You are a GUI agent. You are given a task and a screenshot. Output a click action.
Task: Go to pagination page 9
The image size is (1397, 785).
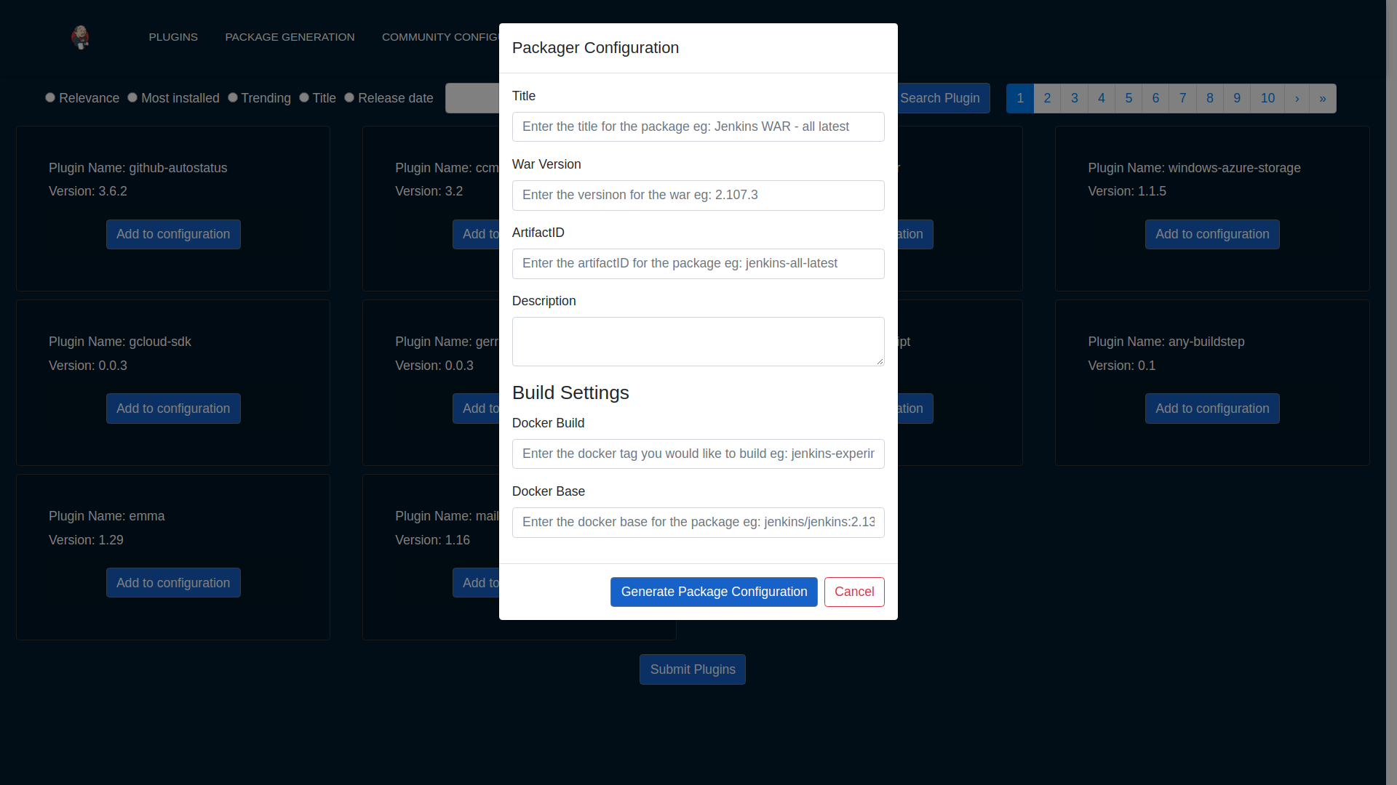1237,98
